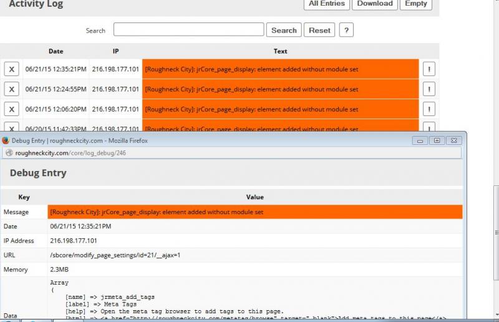Click the Firefox icon in the popup title bar
Image resolution: width=499 pixels, height=322 pixels.
tap(6, 141)
